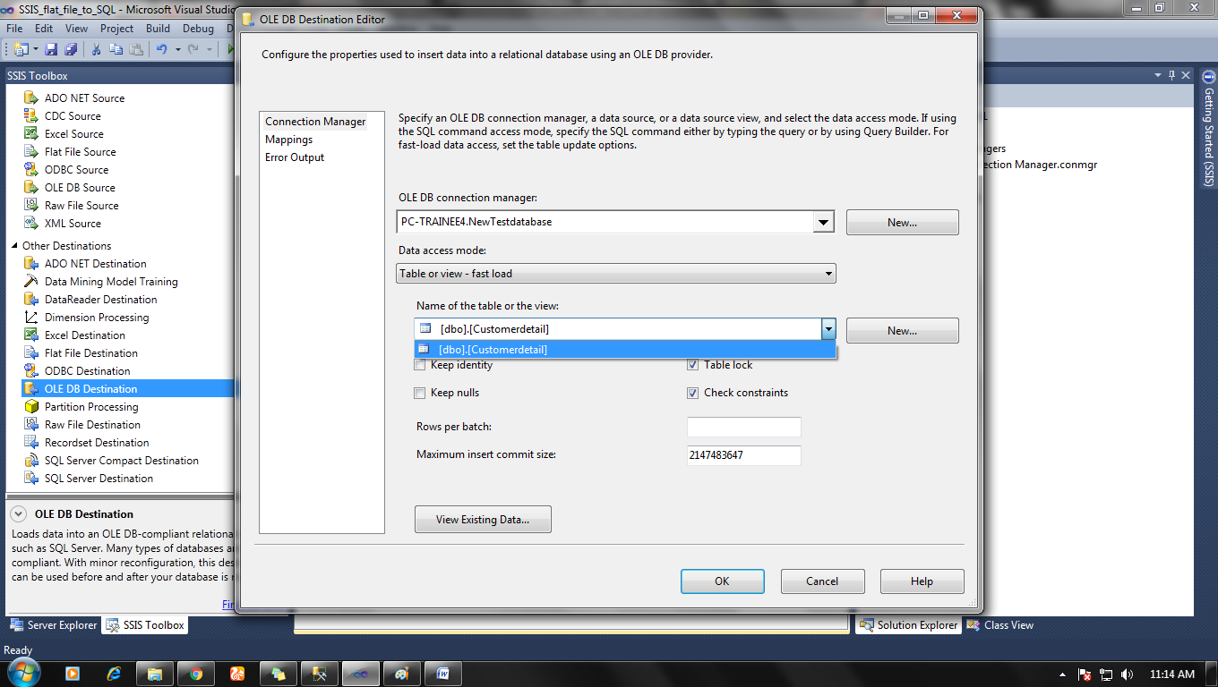The height and width of the screenshot is (687, 1218).
Task: Click the Save toolbar icon
Action: 51,49
